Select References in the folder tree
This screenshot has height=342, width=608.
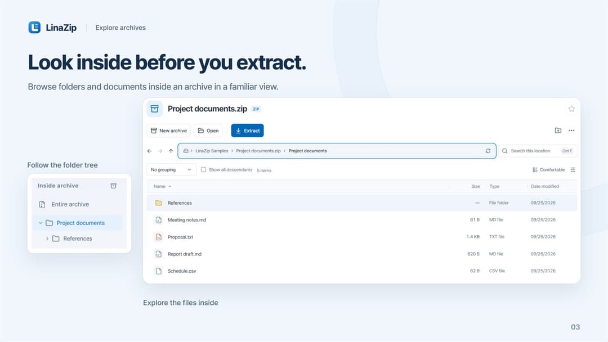click(x=78, y=238)
